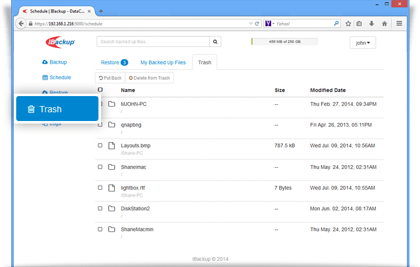420x267 pixels.
Task: Open the john user dropdown
Action: pos(363,42)
